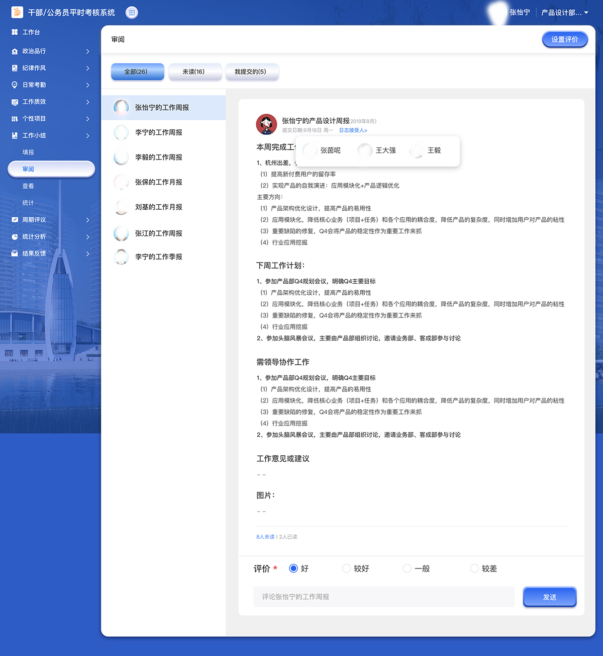Select the 周期评议 sidebar icon

tap(14, 219)
